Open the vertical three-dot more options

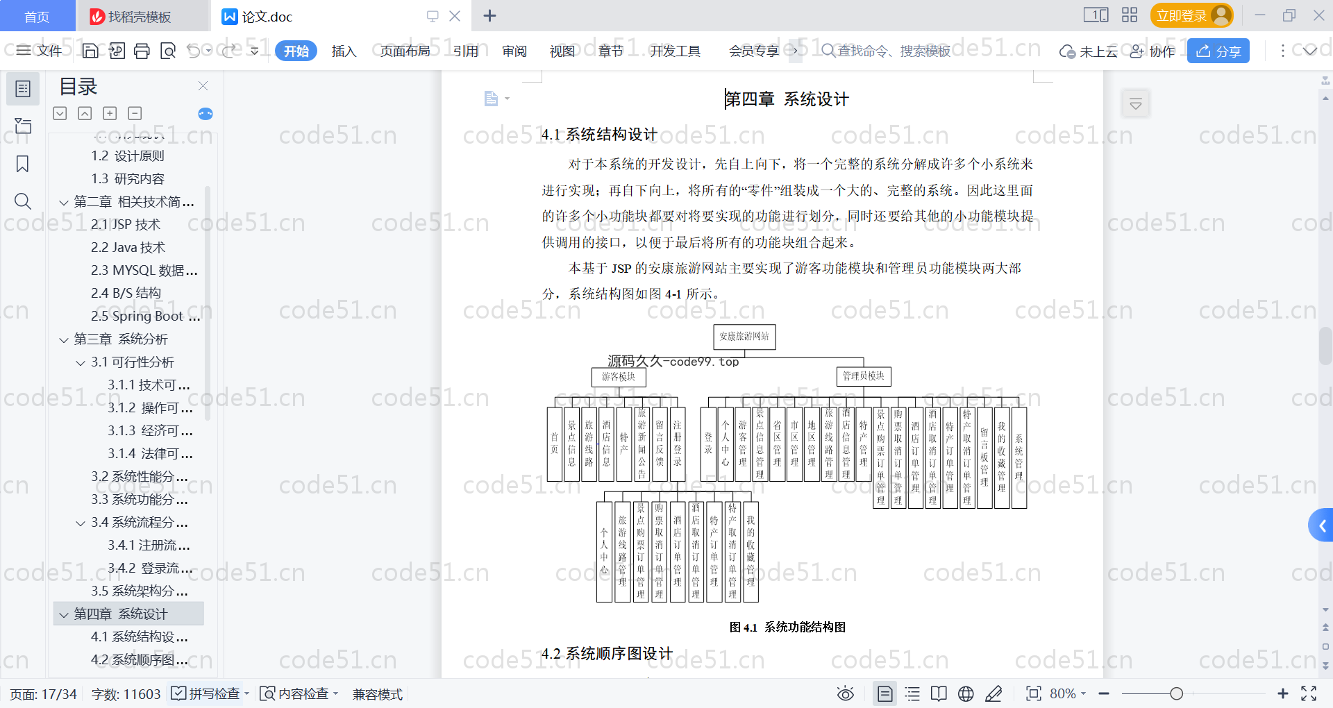tap(1282, 51)
